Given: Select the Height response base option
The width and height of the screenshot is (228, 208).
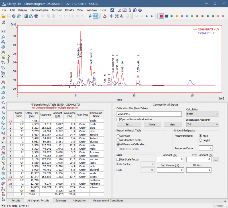Looking at the screenshot, I should [200, 140].
